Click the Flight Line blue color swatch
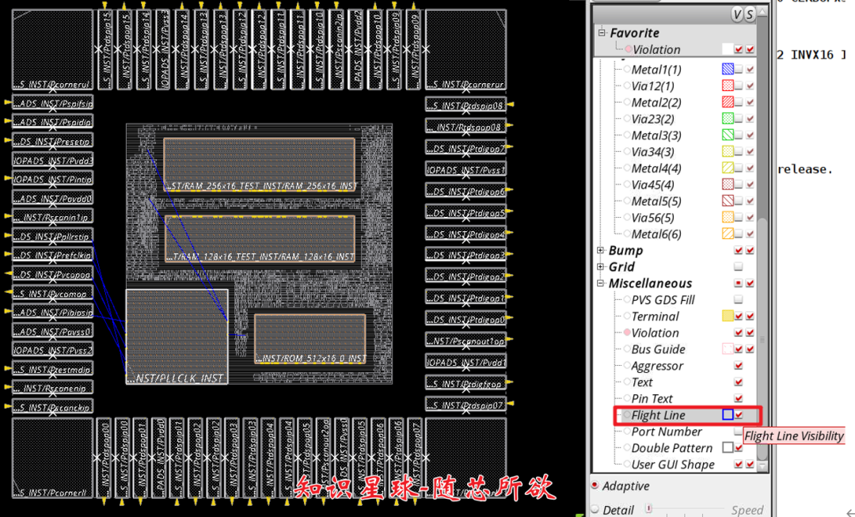855x517 pixels. coord(727,415)
